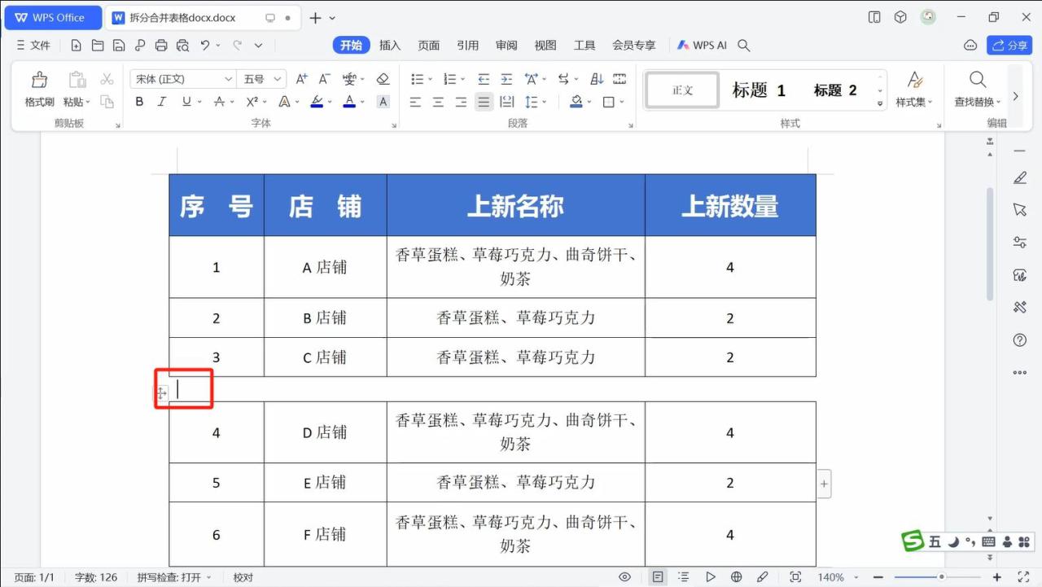Select justify alignment button
The image size is (1042, 587).
click(x=484, y=102)
